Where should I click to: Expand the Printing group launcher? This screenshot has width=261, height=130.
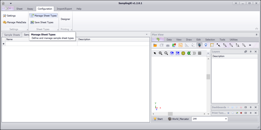point(71,30)
